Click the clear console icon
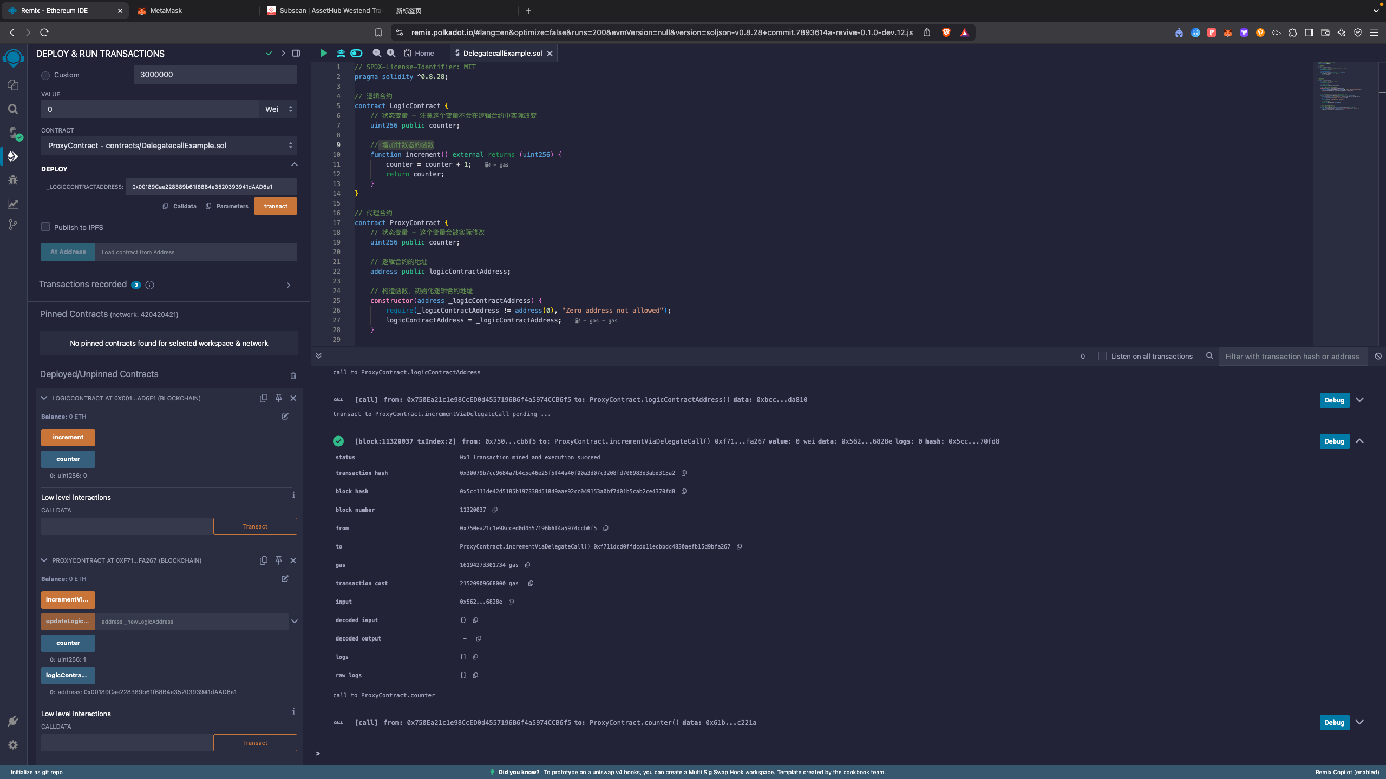This screenshot has height=779, width=1386. click(1378, 356)
